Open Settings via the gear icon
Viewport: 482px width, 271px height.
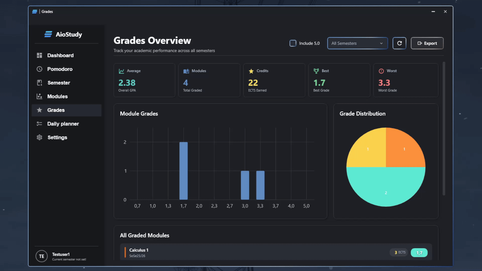(39, 137)
